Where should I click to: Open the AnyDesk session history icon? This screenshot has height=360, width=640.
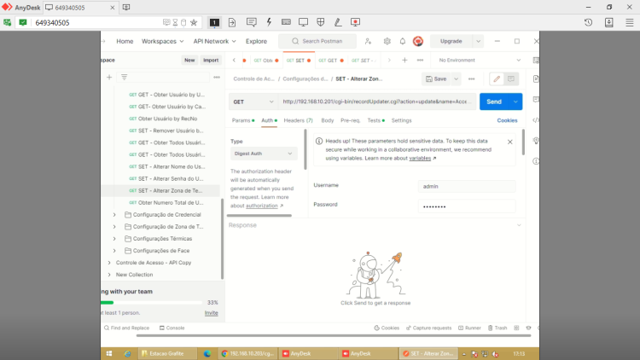point(588,22)
